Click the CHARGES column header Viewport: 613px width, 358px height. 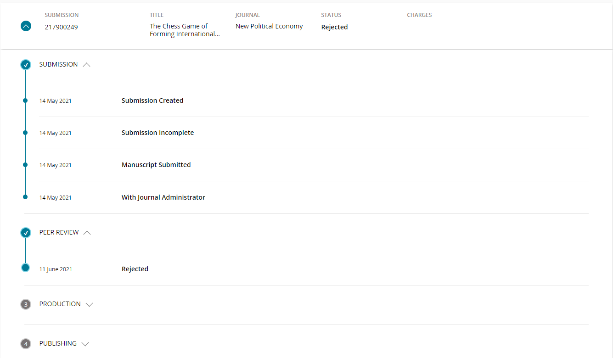pos(419,15)
